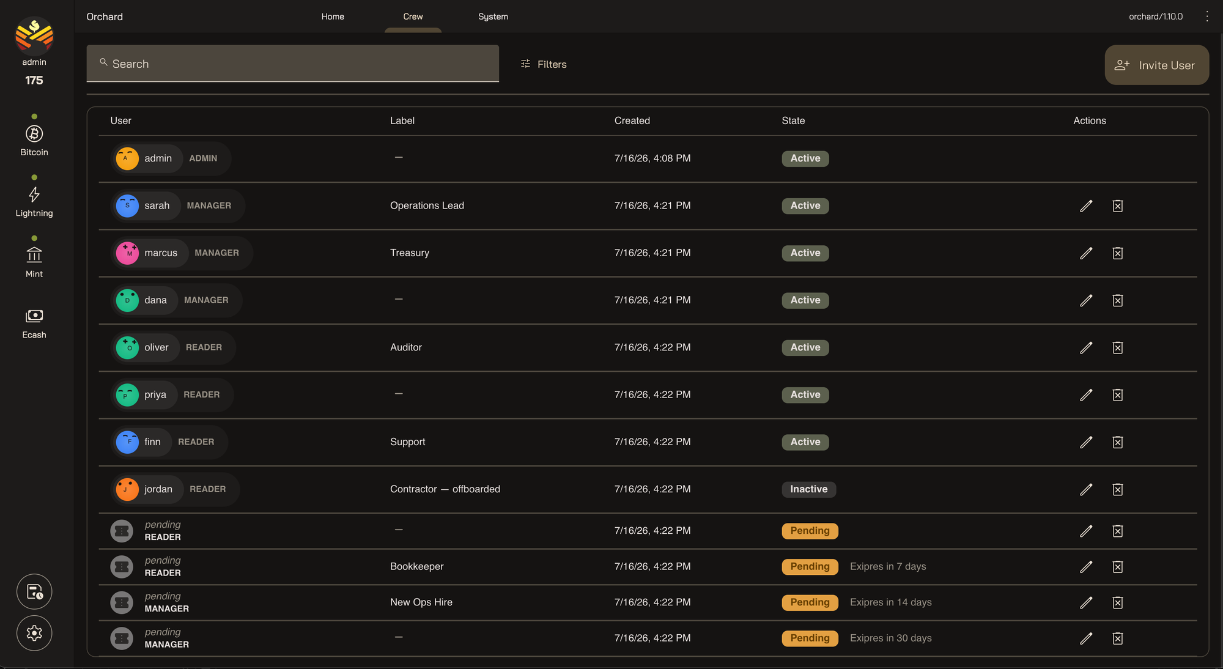This screenshot has height=669, width=1223.
Task: Select the Crew tab
Action: coord(413,17)
